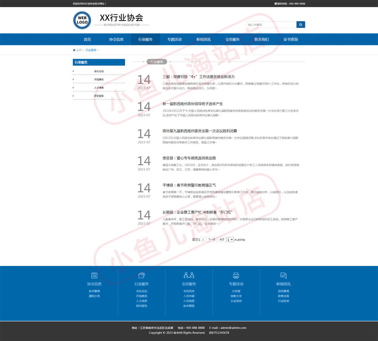Click footer link 会议论坛

pos(141,291)
